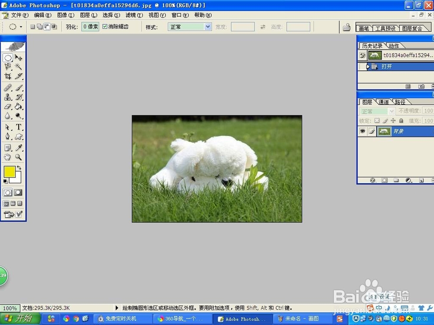The image size is (434, 325).
Task: Expand status bar info options arrow
Action: click(117, 308)
